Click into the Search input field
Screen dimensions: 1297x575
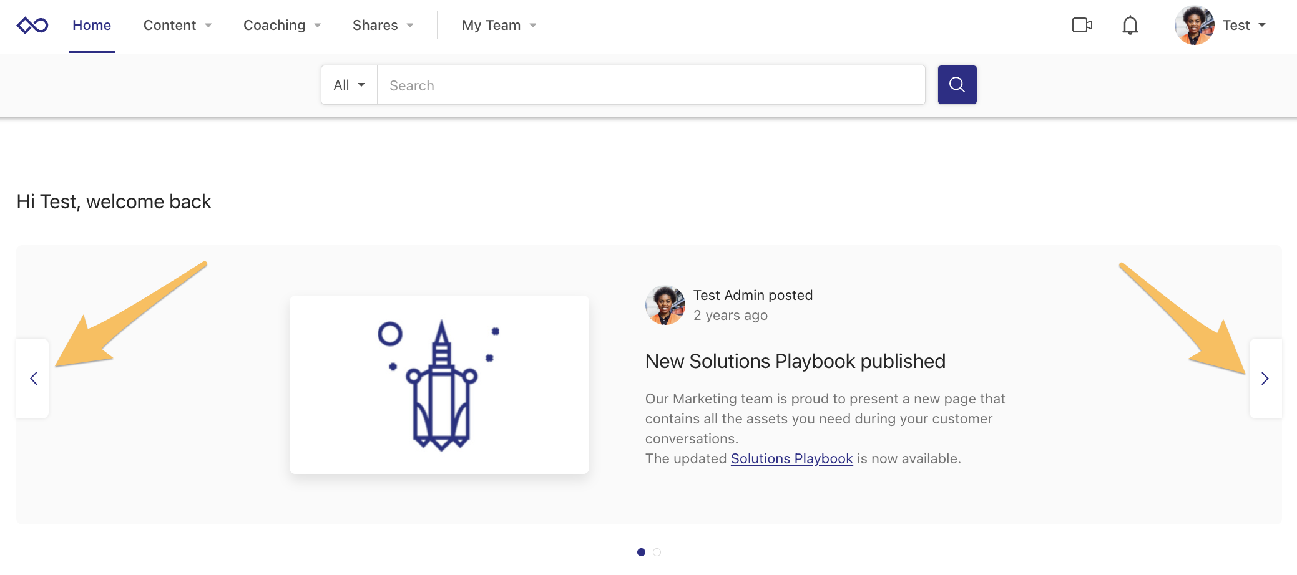[x=650, y=85]
